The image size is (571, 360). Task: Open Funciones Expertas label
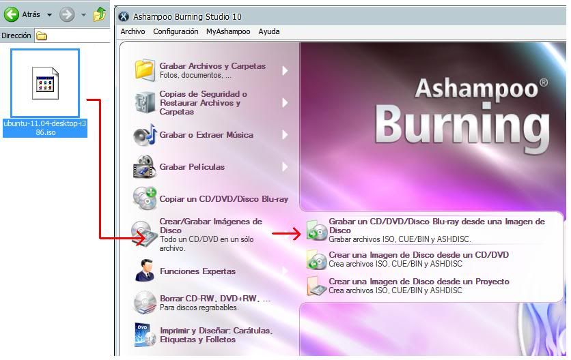click(x=197, y=271)
